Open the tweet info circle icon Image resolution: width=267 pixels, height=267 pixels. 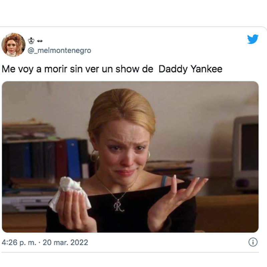pyautogui.click(x=253, y=242)
